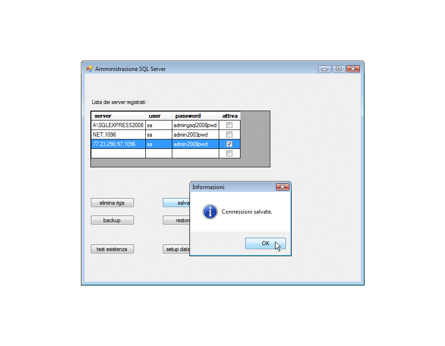445x346 pixels.
Task: Click the salva button
Action: (x=176, y=203)
